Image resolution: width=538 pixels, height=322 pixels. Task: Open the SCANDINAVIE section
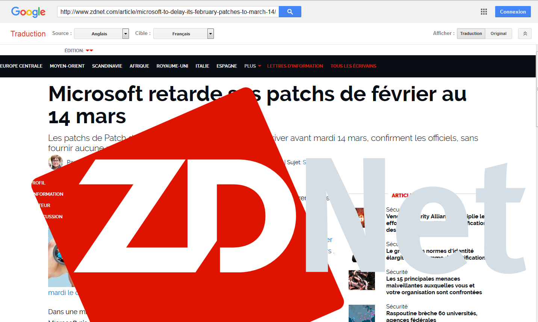point(107,66)
